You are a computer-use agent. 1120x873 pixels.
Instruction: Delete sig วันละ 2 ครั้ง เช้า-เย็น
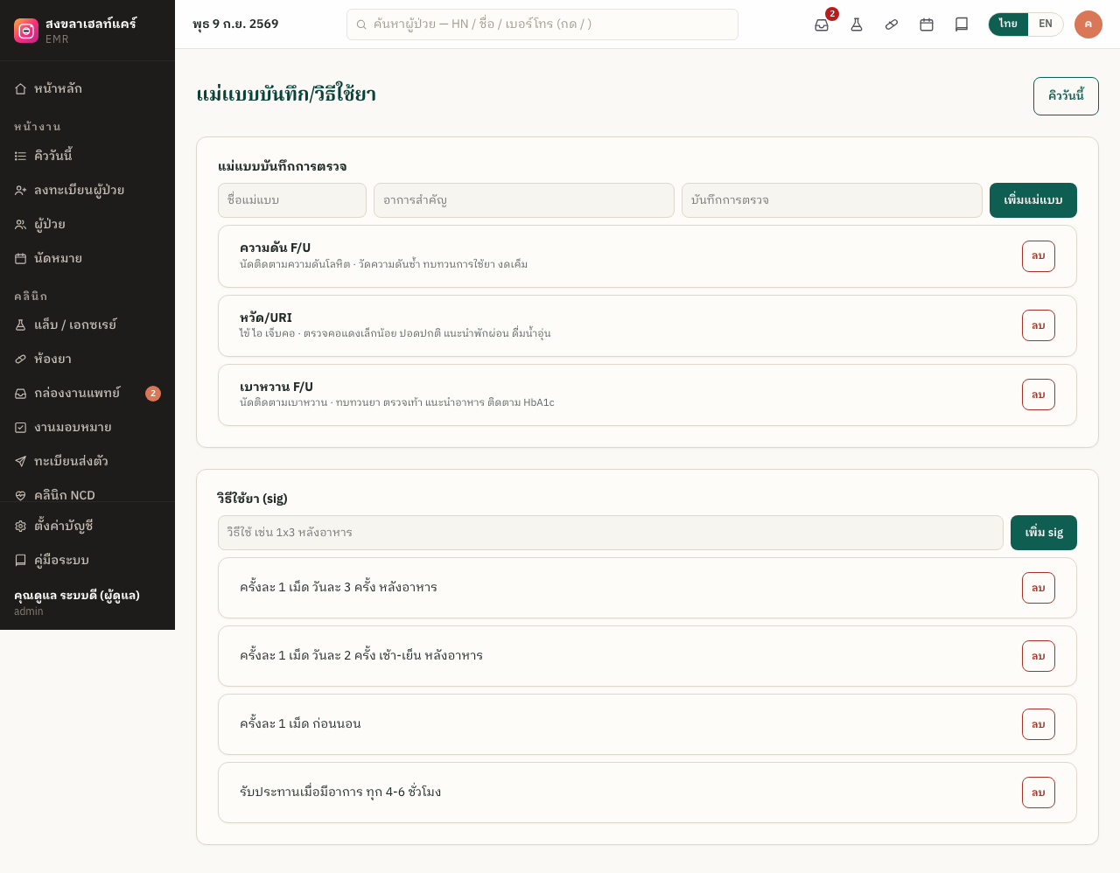1039,656
